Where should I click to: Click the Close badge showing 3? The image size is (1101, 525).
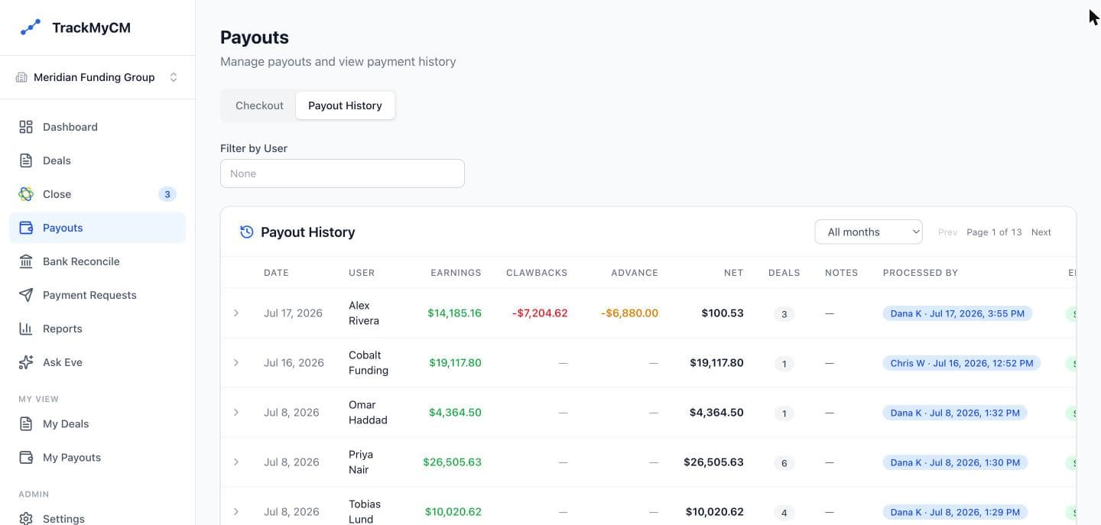pos(167,194)
